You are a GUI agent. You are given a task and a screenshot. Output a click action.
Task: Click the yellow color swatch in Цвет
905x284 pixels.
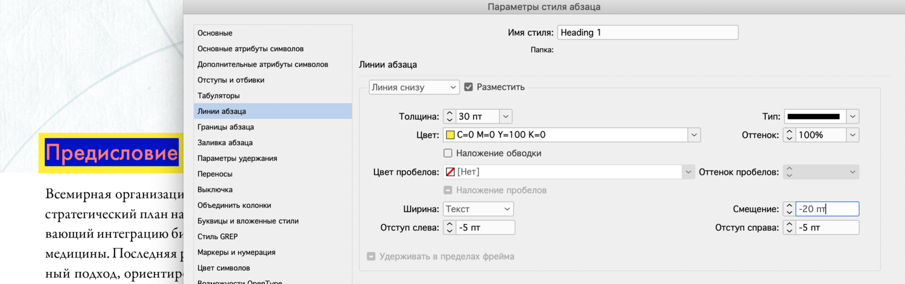(449, 135)
